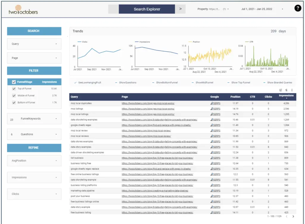Open SERPS for moz listings query
305x224 pixels.
tap(215, 109)
